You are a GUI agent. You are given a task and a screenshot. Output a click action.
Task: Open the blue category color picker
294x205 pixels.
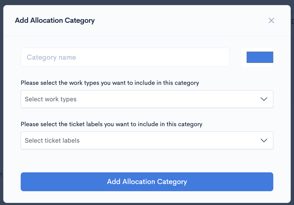260,57
